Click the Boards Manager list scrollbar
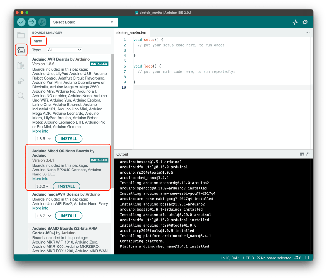Viewport: 327px width, 279px height. (x=113, y=121)
